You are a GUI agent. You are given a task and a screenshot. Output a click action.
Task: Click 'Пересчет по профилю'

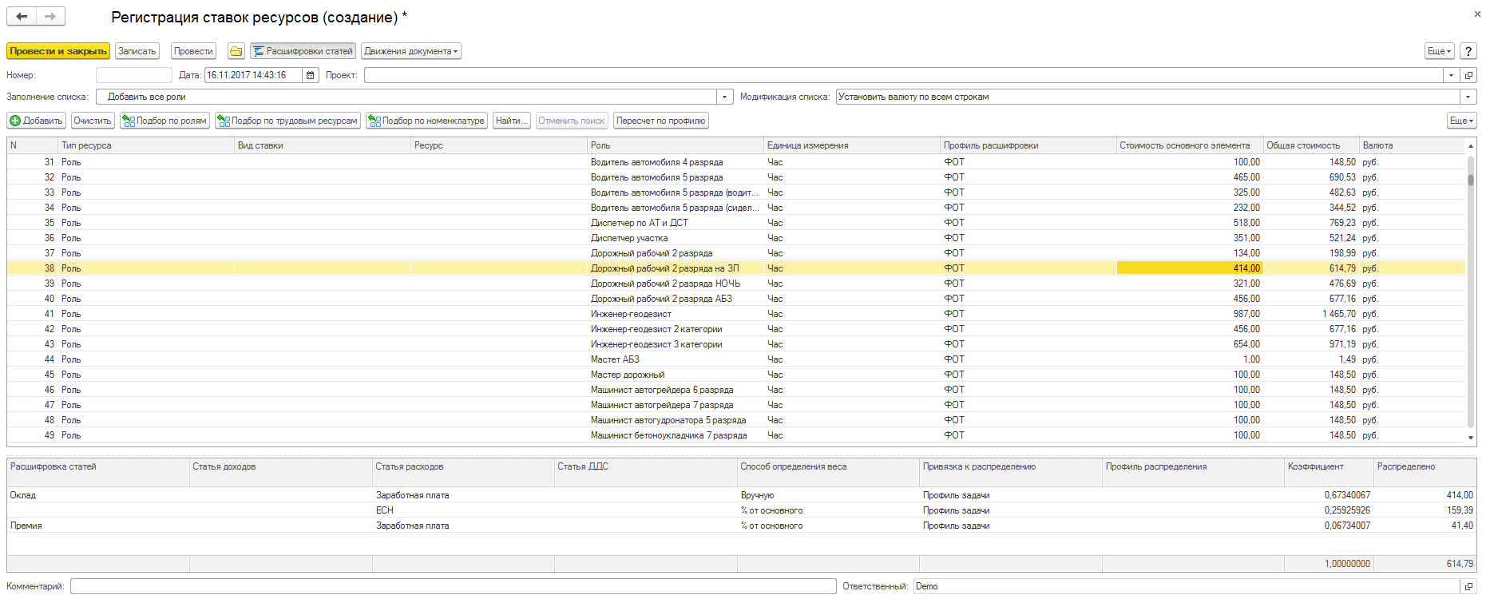[661, 121]
